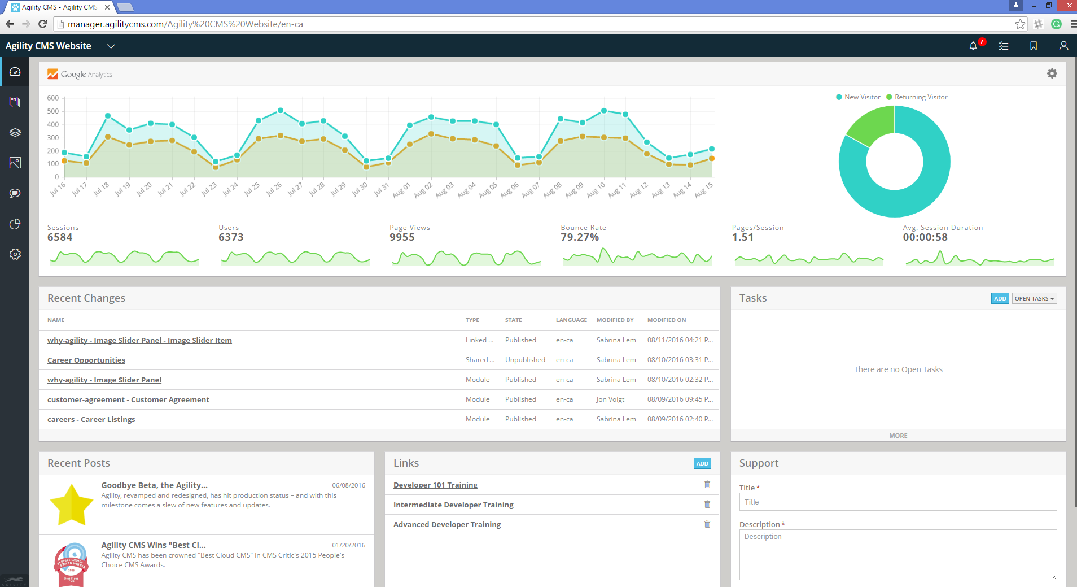Open the Dashboard speedometer sidebar icon
This screenshot has height=587, width=1077.
(x=15, y=72)
